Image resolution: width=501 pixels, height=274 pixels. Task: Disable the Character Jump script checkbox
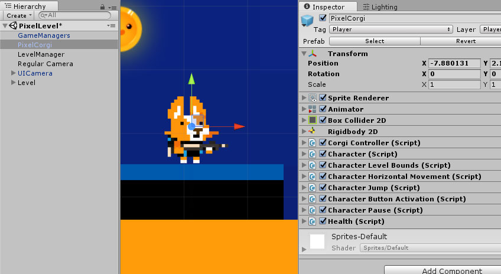point(323,188)
